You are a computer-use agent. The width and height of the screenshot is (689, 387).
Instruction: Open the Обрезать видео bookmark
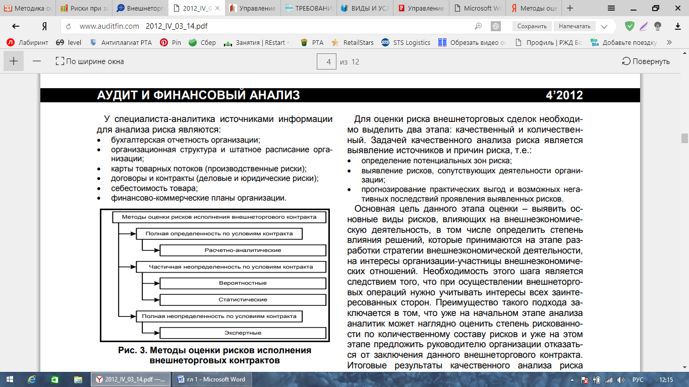(x=473, y=43)
